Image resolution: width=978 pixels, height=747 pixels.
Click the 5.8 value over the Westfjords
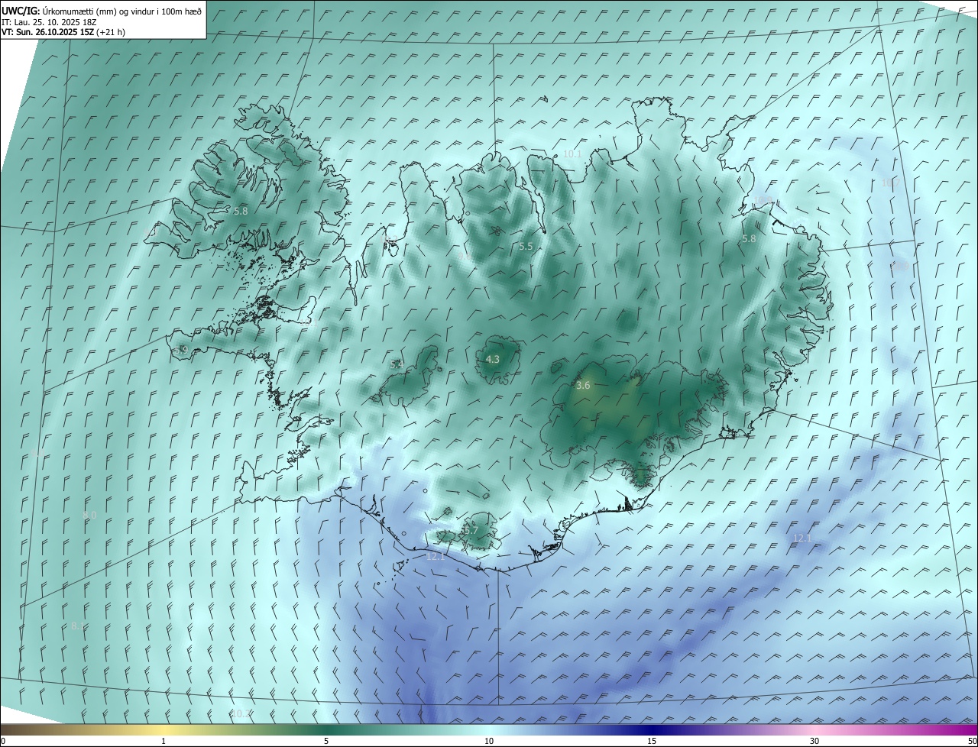click(241, 211)
